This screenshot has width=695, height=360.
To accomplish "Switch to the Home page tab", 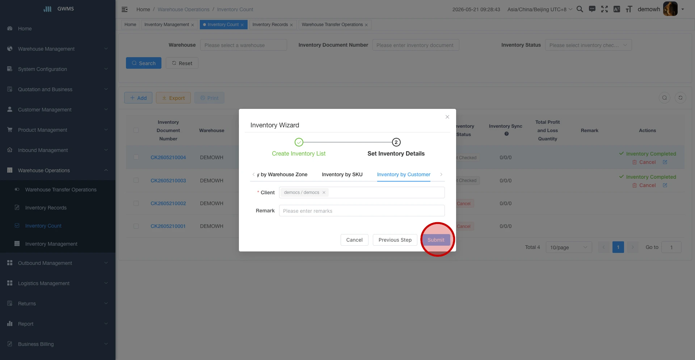I will [x=130, y=25].
